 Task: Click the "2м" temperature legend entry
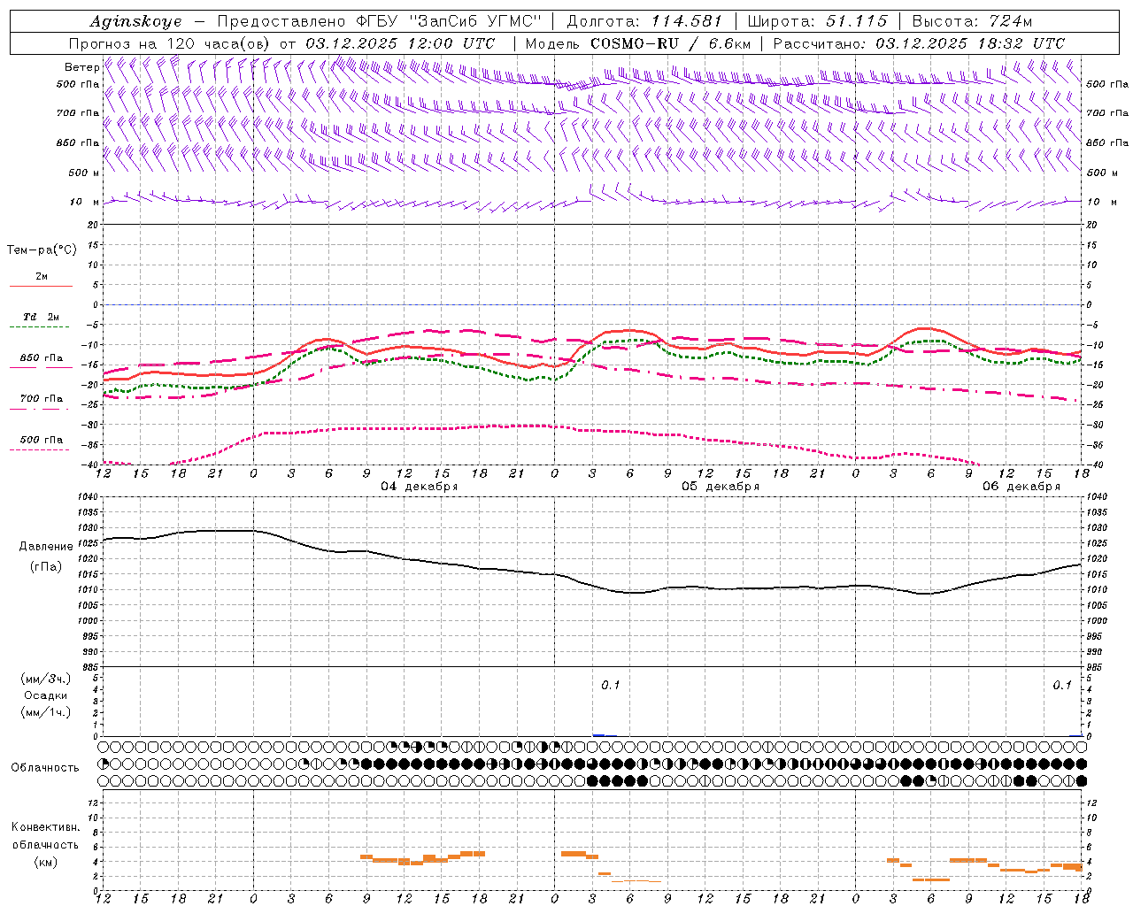click(42, 276)
